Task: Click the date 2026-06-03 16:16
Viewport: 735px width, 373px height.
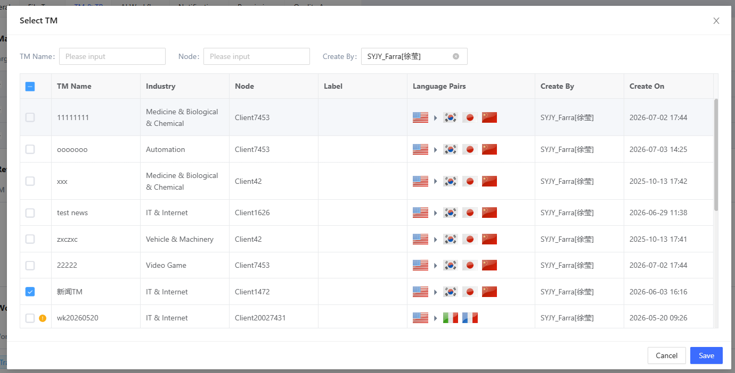Action: [x=658, y=292]
